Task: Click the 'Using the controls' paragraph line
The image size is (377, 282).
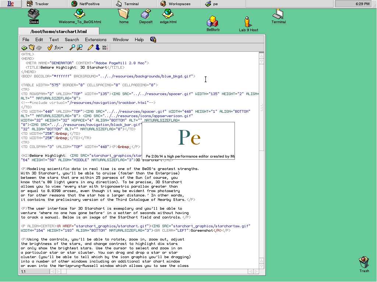Action: (103, 239)
